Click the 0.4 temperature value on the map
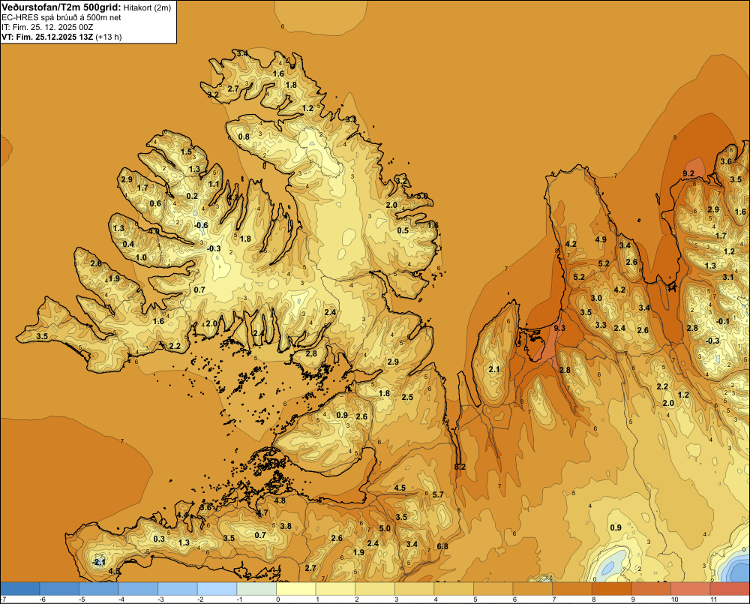This screenshot has width=750, height=604. pos(128,244)
